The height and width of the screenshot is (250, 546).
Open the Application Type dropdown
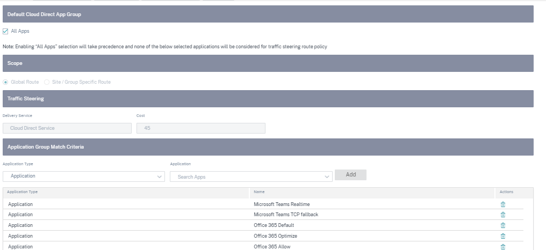pyautogui.click(x=84, y=177)
